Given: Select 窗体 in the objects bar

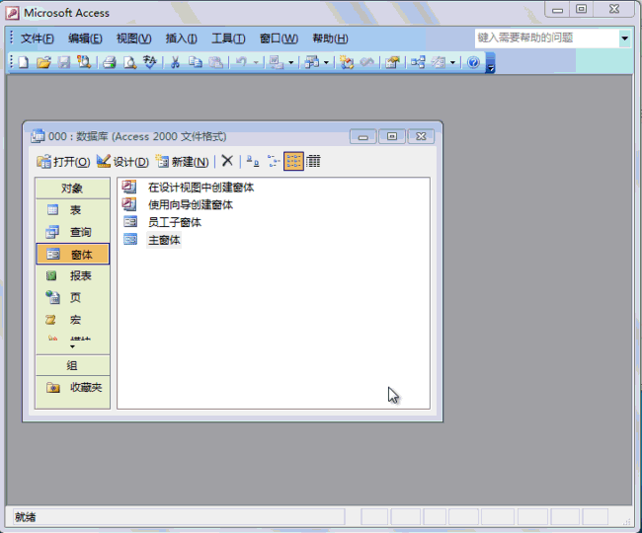Looking at the screenshot, I should (72, 254).
